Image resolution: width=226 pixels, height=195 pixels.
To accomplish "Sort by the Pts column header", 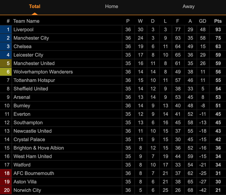I will pos(218,21).
